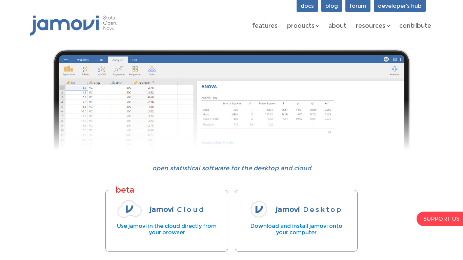Click the SUPPORT US button
Viewport: 463px width, 260px height.
pyautogui.click(x=440, y=219)
